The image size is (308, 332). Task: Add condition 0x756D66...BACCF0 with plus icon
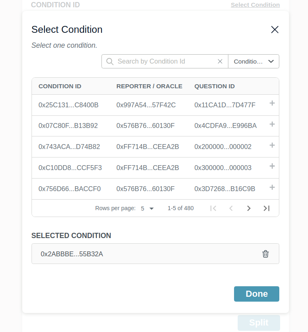(272, 187)
